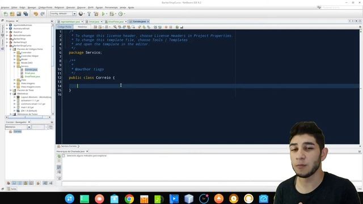Click the Open Project toolbar icon

[19, 14]
